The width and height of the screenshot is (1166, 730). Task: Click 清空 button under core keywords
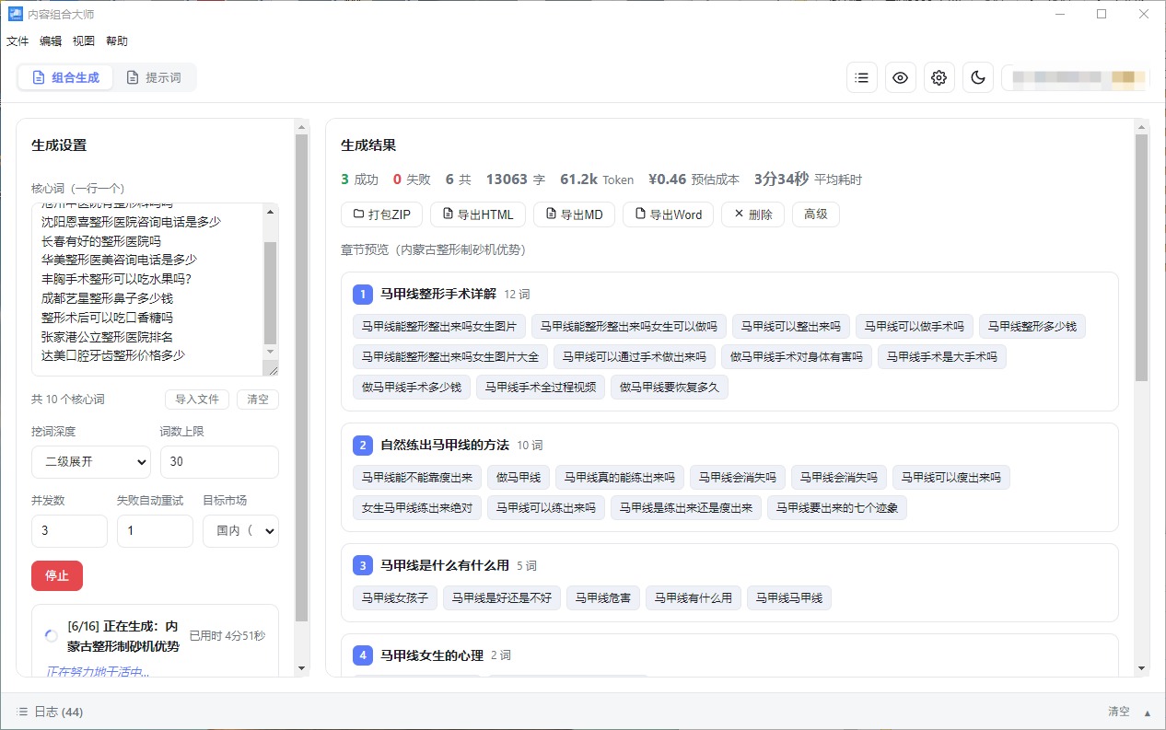pyautogui.click(x=258, y=399)
